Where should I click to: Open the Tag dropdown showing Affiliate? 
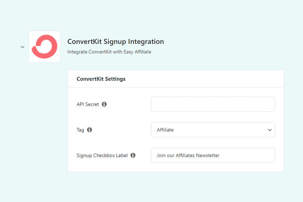pos(208,130)
